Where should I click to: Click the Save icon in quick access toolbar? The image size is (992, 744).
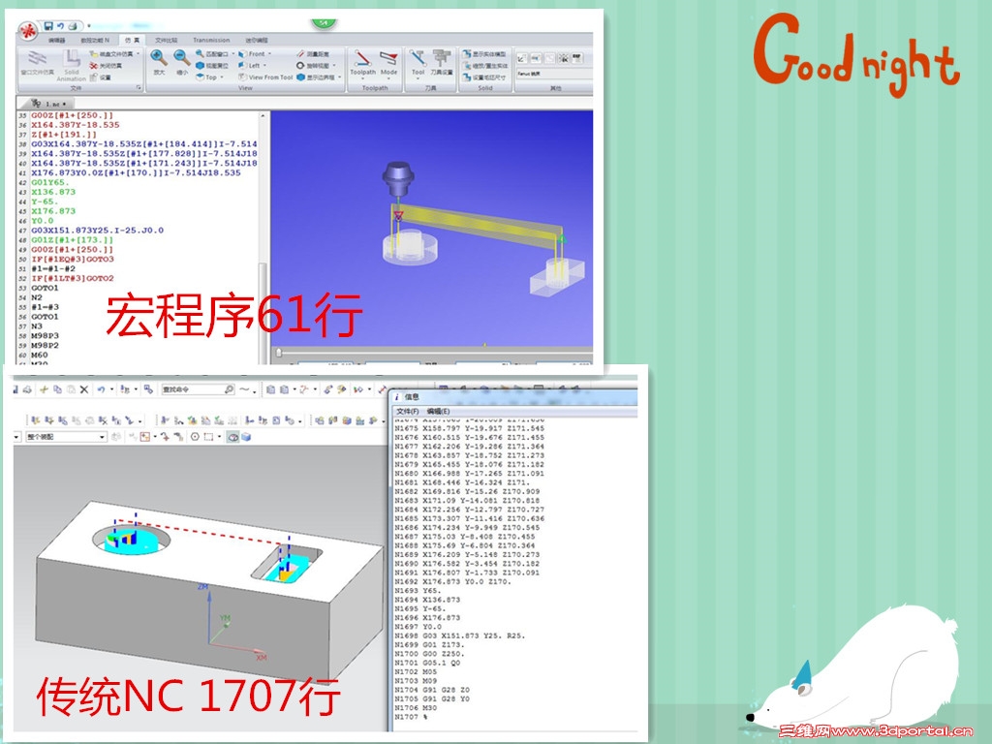pyautogui.click(x=48, y=26)
